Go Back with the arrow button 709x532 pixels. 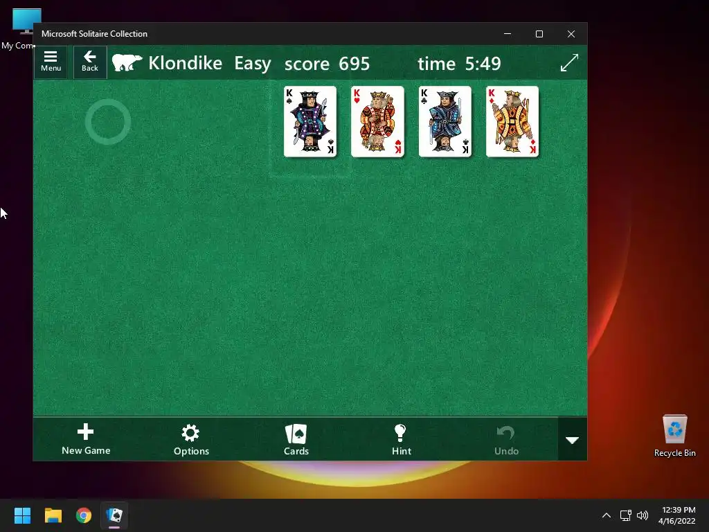tap(90, 62)
